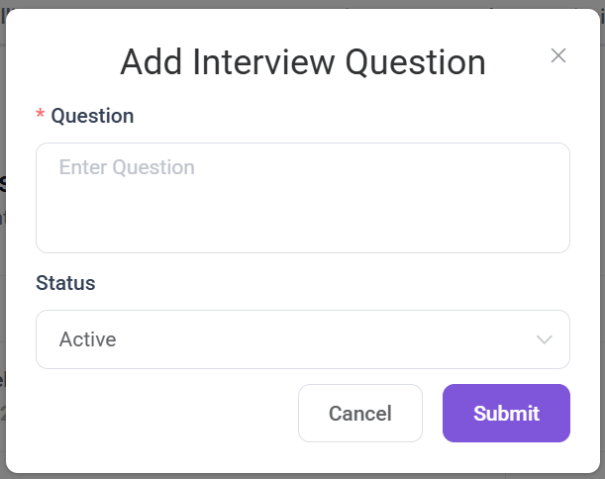Screen dimensions: 605x479
Task: Click the word Active in Status
Action: click(88, 339)
